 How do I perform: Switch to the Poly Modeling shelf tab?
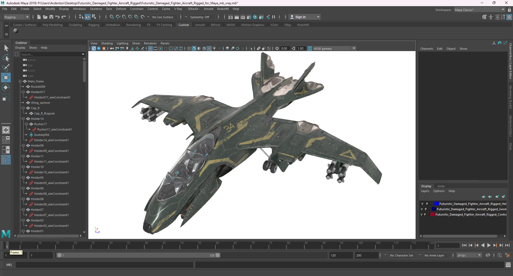click(x=53, y=25)
